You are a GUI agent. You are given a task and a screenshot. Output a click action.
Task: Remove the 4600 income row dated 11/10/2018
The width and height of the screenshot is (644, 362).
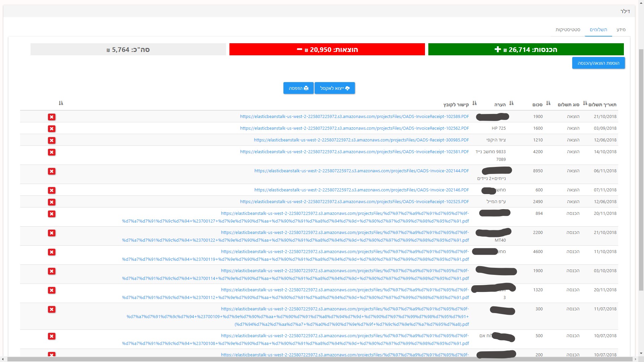pos(51,252)
